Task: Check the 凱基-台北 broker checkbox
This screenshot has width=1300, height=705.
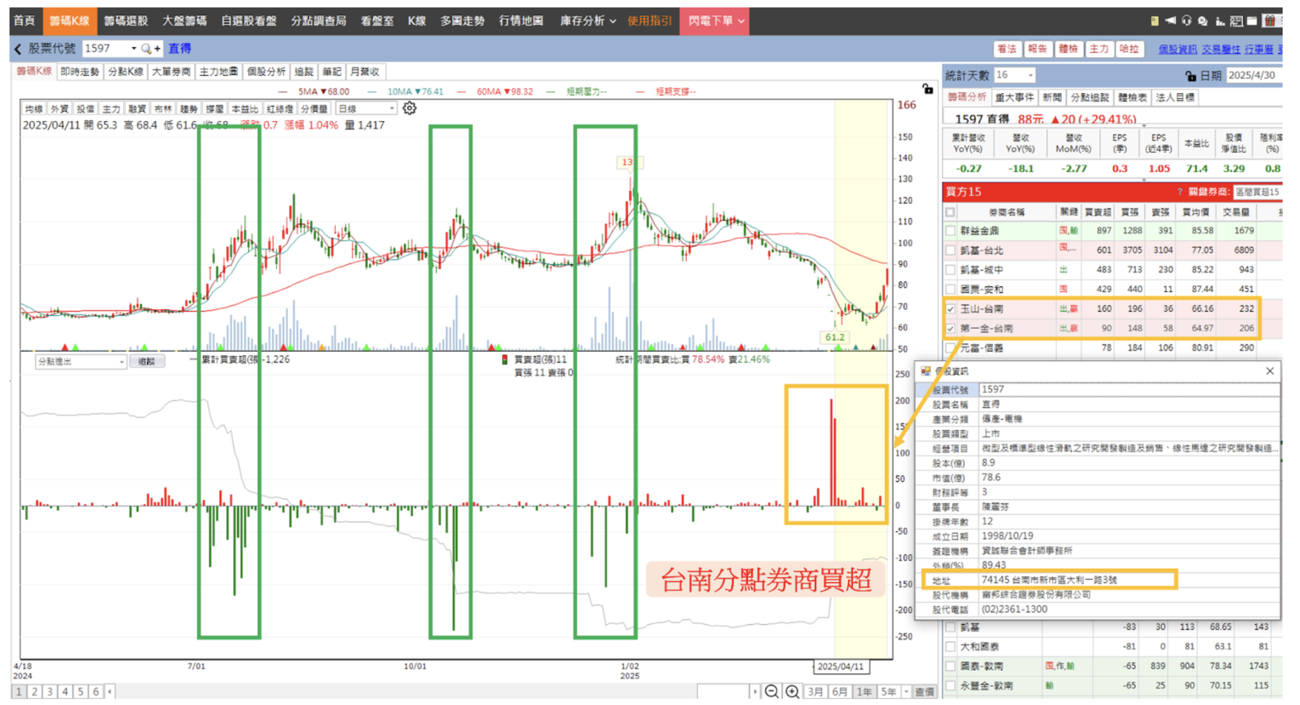Action: [x=950, y=250]
